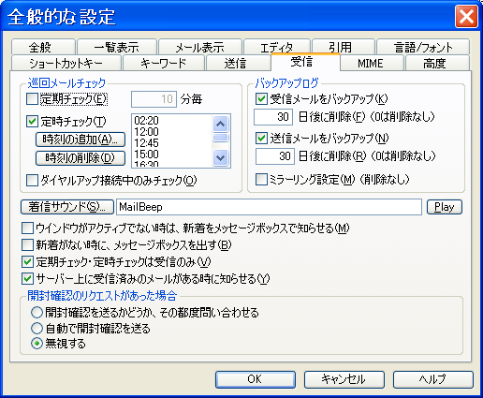The image size is (483, 398).
Task: Toggle 受信メールをバックアップ(K) checkbox
Action: [x=261, y=99]
